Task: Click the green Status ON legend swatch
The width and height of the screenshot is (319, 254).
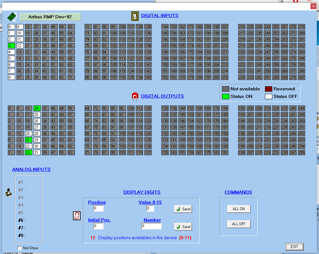Action: tap(225, 96)
